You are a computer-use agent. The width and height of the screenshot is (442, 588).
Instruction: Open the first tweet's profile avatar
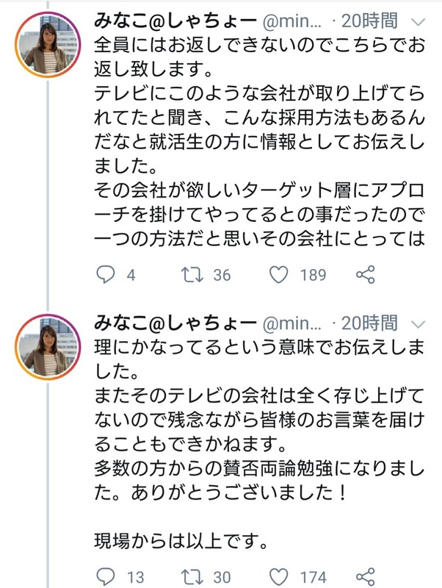pos(48,45)
